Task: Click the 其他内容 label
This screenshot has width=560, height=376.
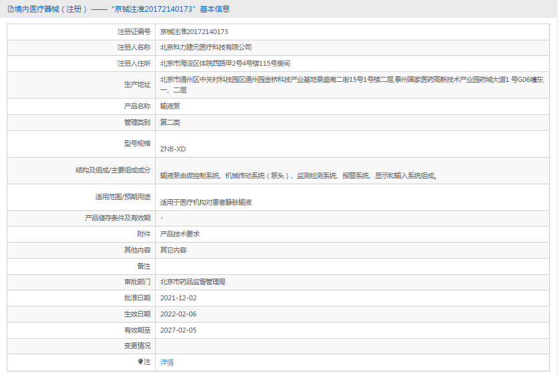Action: click(x=137, y=250)
